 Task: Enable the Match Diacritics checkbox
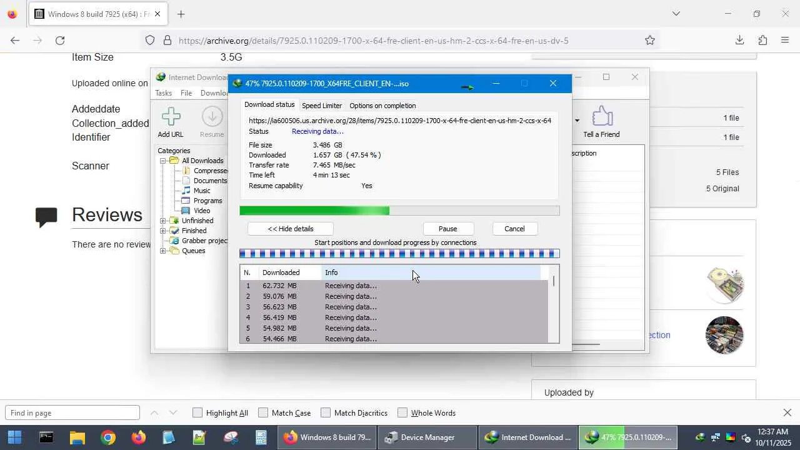tap(326, 412)
